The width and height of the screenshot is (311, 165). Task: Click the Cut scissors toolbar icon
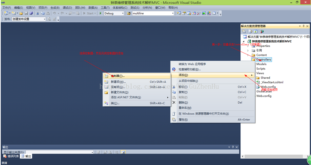pos(37,13)
